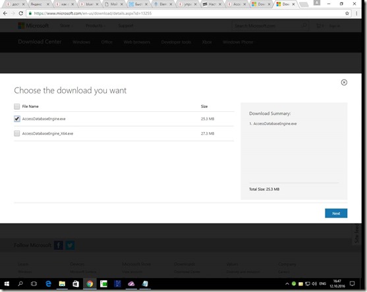Check the AccessDatabaseEngine.exe checkbox
The height and width of the screenshot is (292, 367).
click(x=17, y=118)
